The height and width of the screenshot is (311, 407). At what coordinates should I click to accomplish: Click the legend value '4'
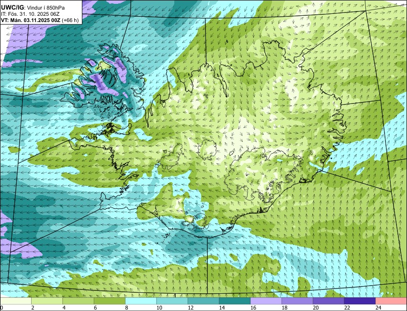64,308
